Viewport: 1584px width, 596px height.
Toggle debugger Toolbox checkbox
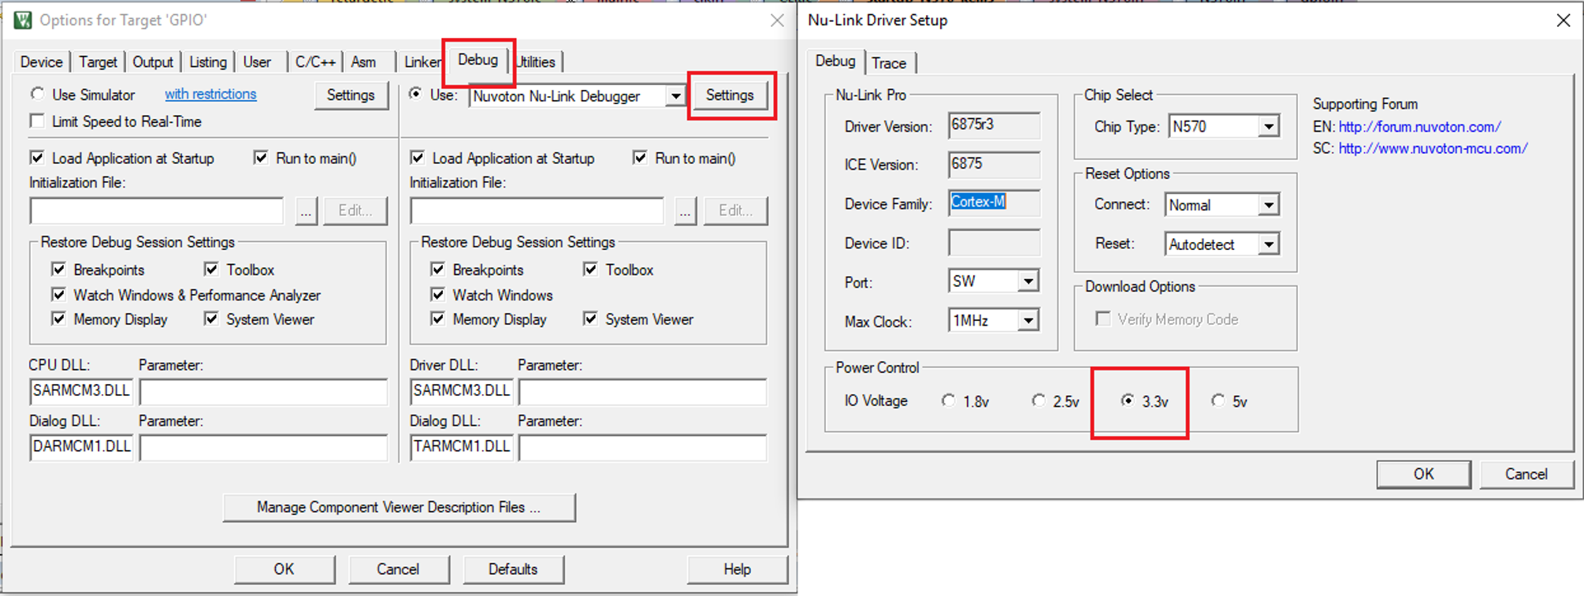tap(590, 270)
